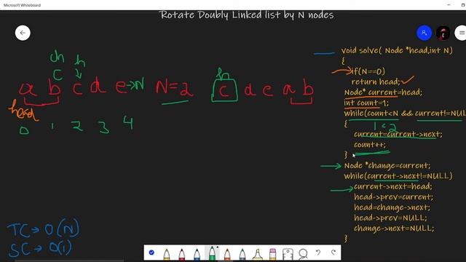466x262 pixels.
Task: Redo the last stroke
Action: pos(333,253)
